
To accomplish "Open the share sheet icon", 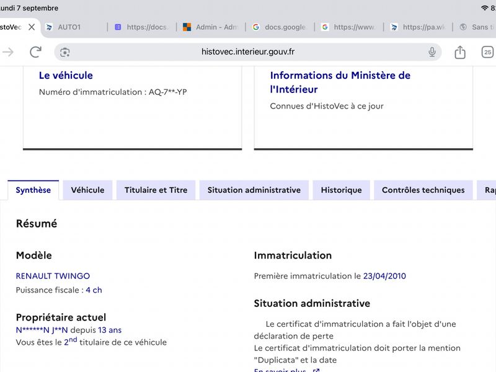I will point(460,52).
